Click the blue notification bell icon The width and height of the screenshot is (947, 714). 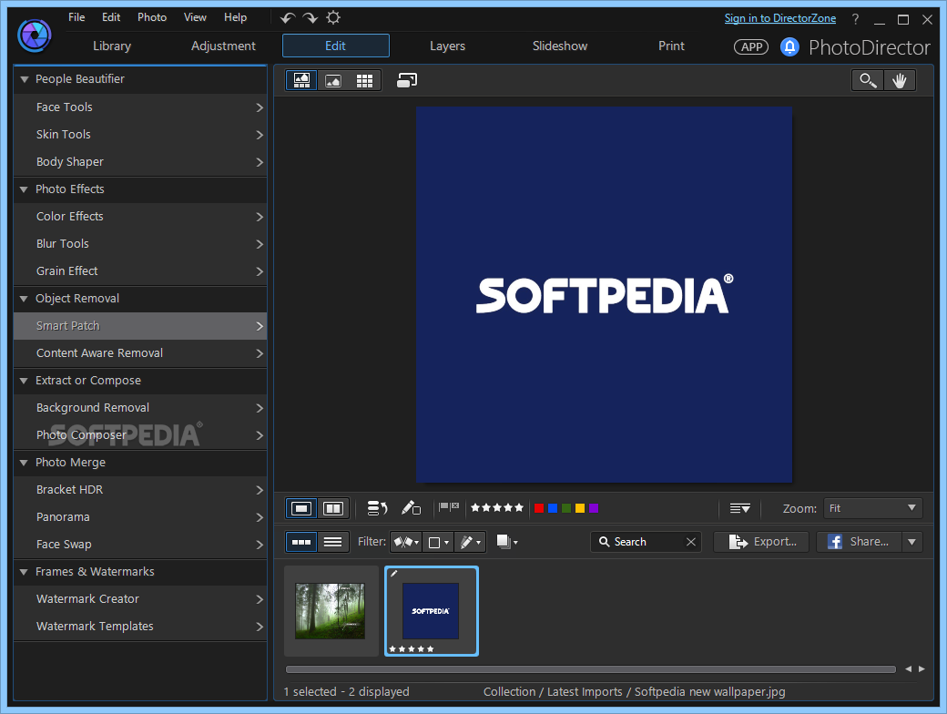click(x=789, y=46)
